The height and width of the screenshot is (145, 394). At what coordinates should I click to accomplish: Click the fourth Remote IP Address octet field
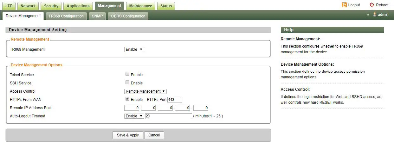coord(183,108)
